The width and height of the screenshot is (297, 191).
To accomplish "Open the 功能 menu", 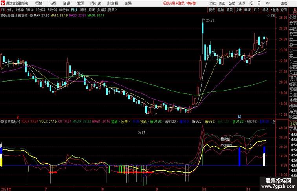I will click(213, 3).
